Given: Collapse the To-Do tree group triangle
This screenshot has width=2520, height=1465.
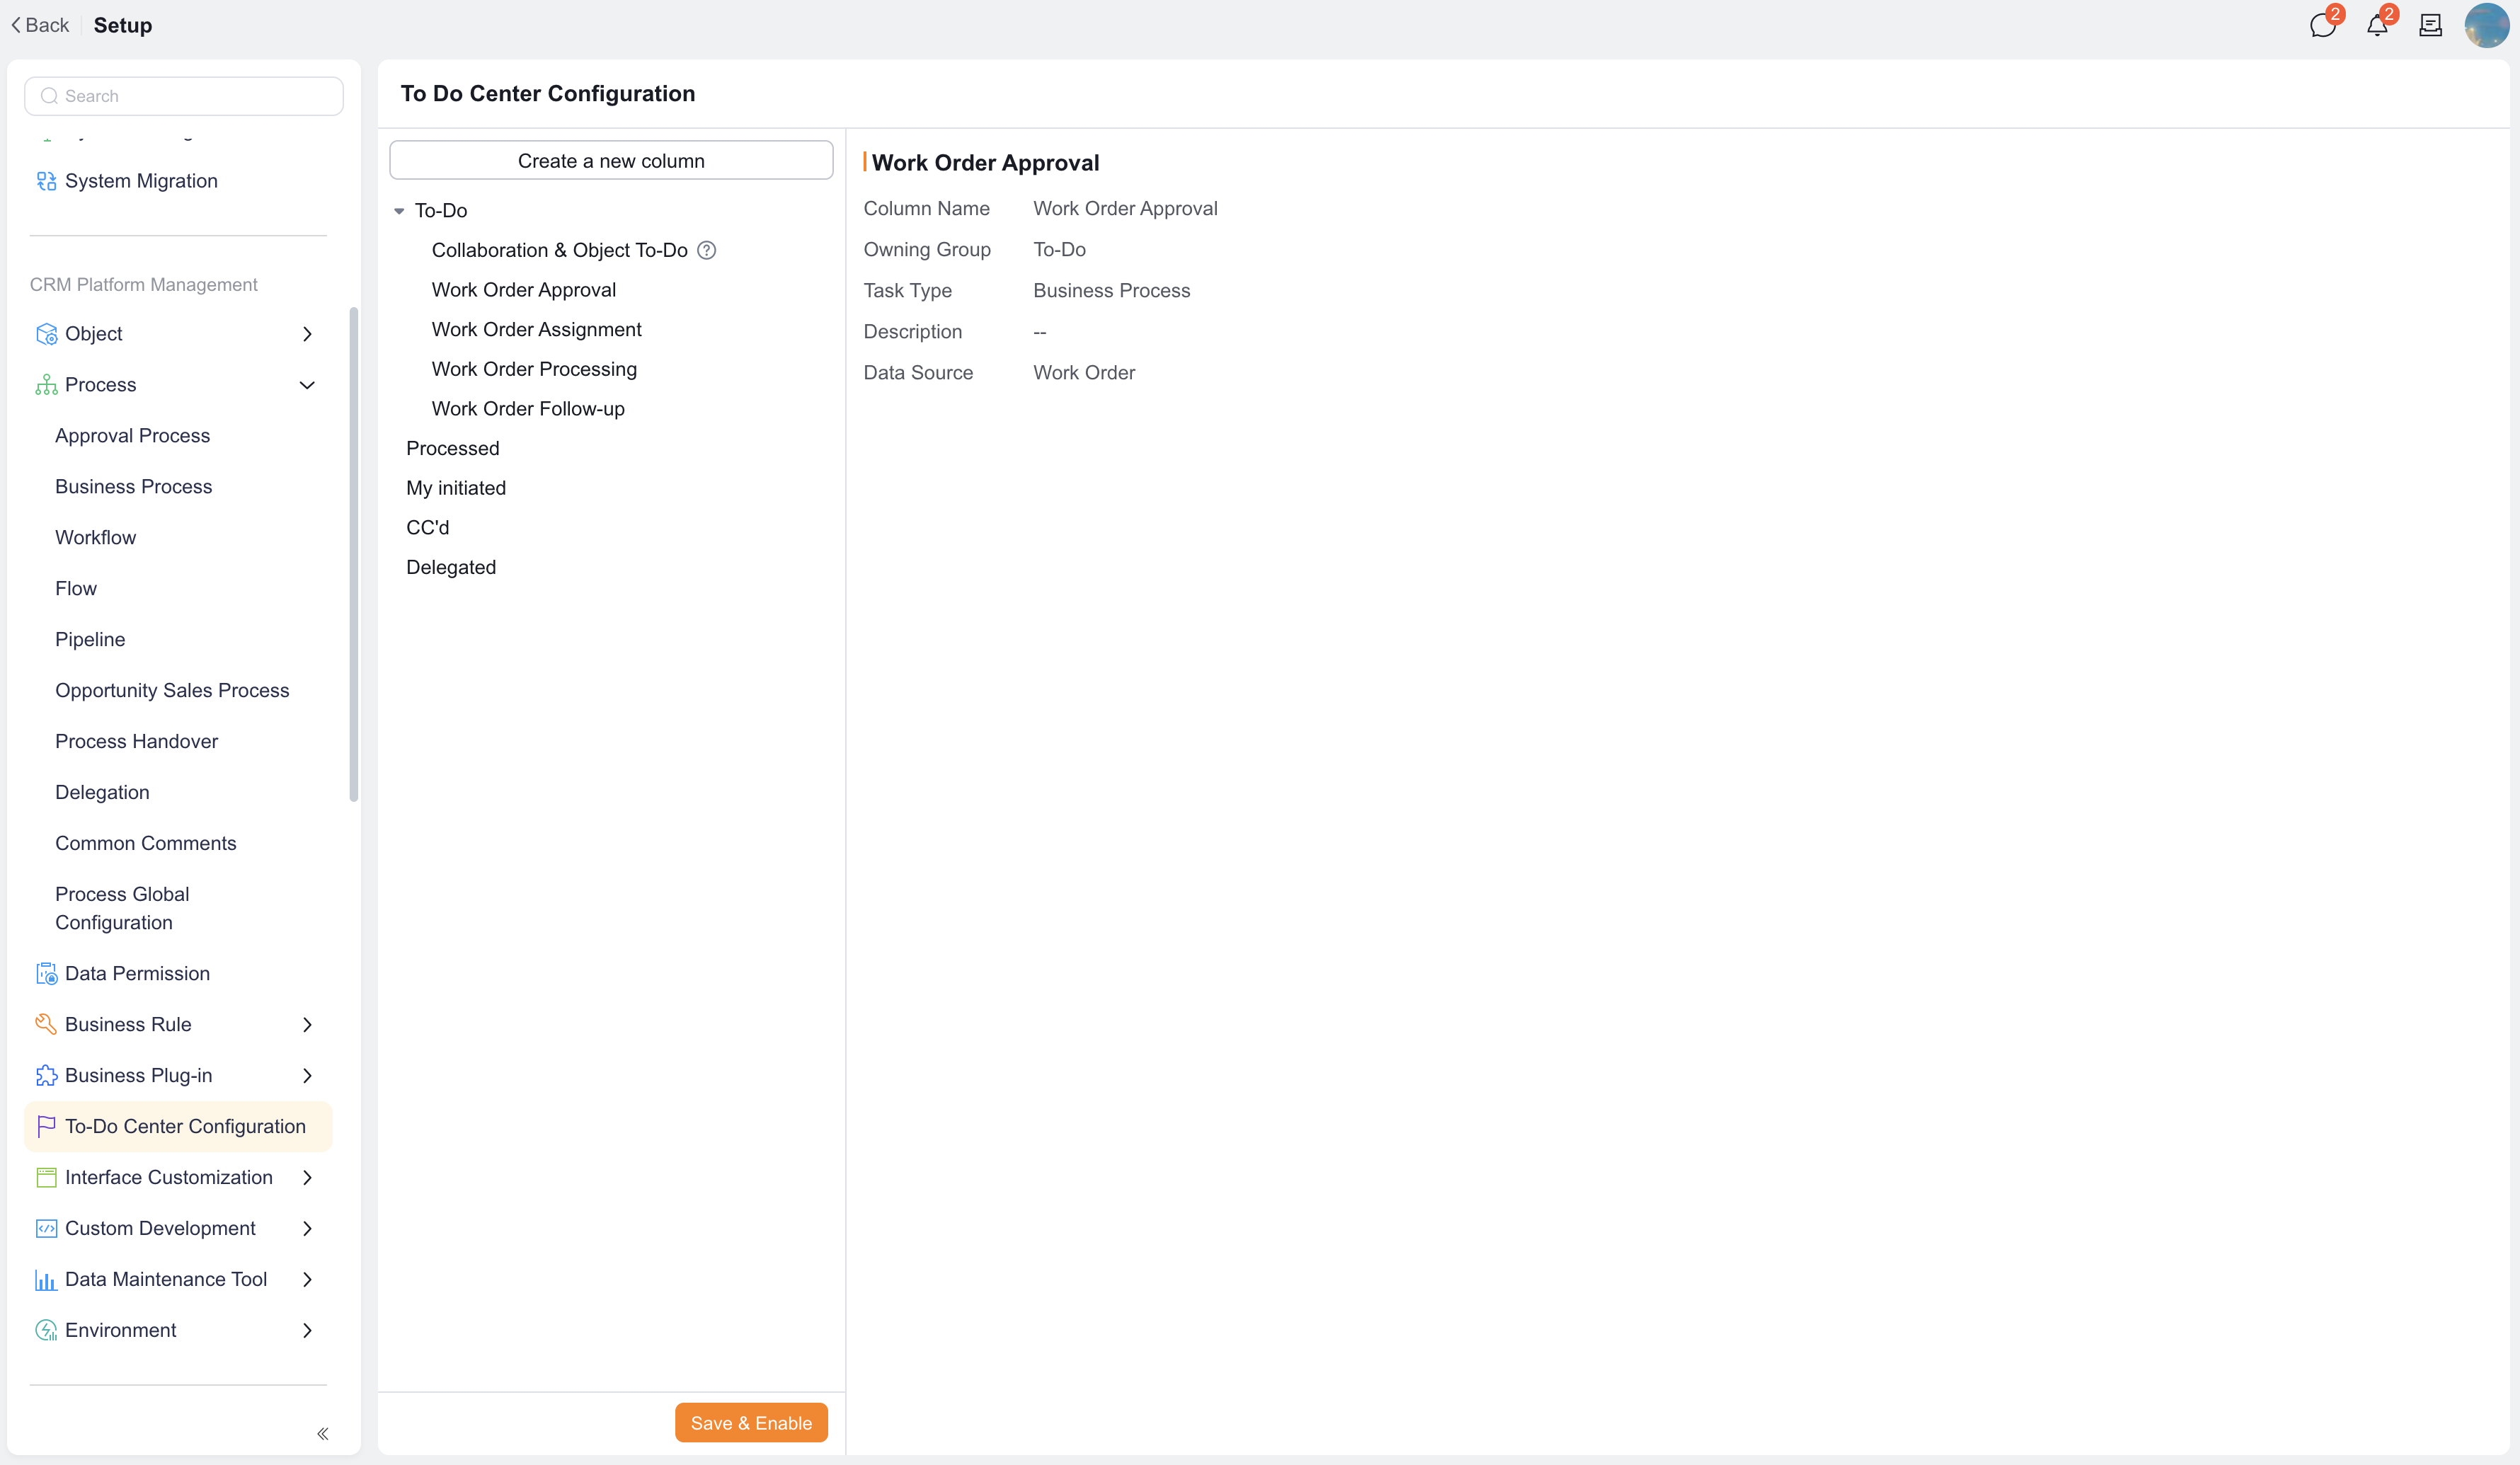Looking at the screenshot, I should click(x=399, y=211).
